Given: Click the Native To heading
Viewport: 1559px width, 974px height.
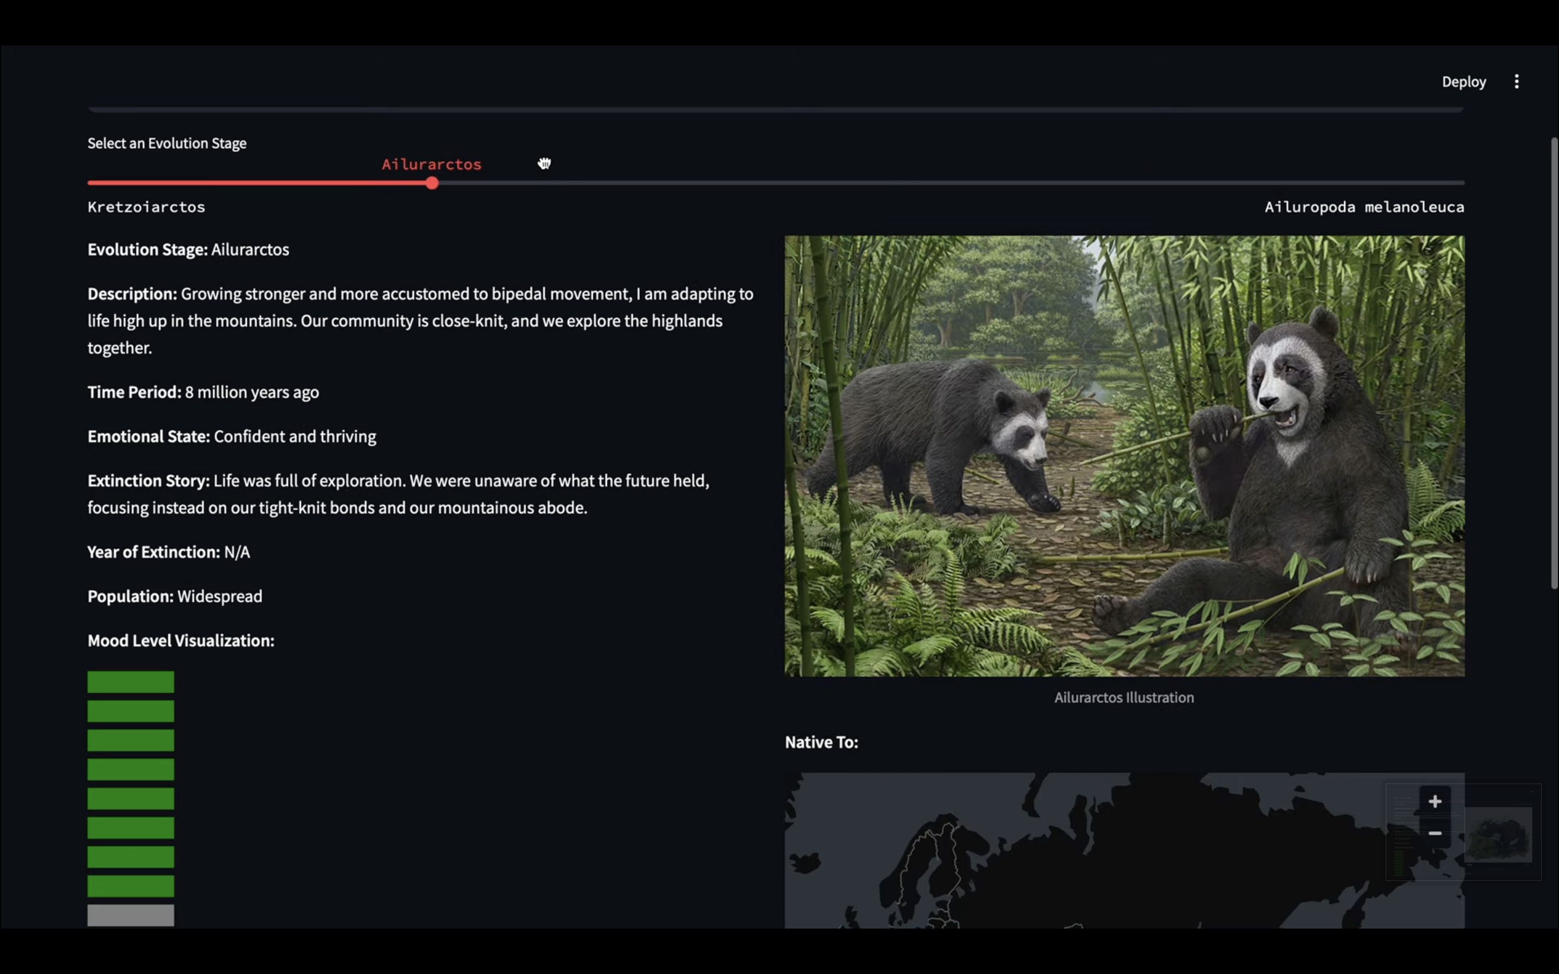Looking at the screenshot, I should pos(821,742).
